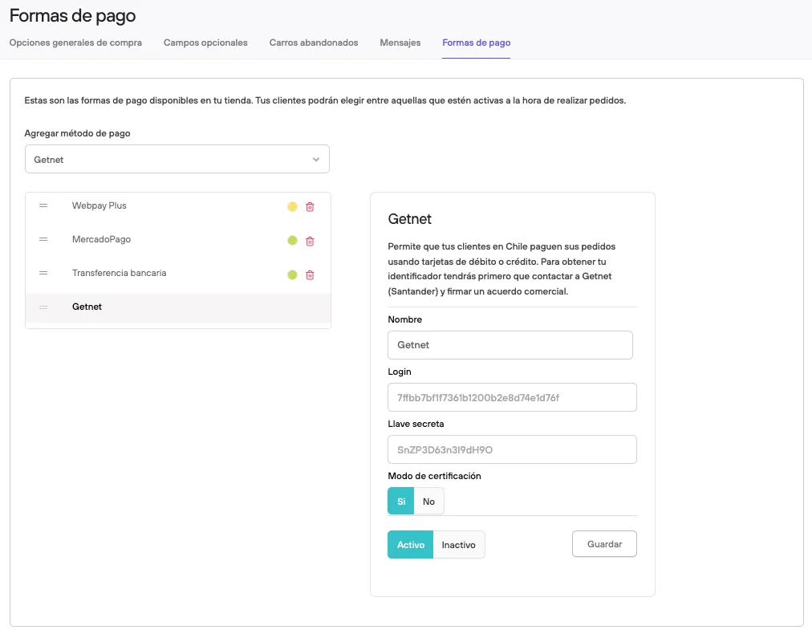Select Transferencia bancaria in the list
This screenshot has width=812, height=634.
pyautogui.click(x=119, y=273)
